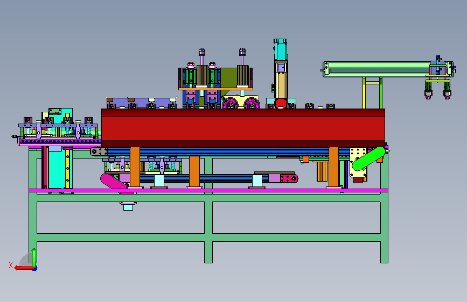Select the magenta base plate strip
Image resolution: width=467 pixels, height=302 pixels.
[208, 190]
